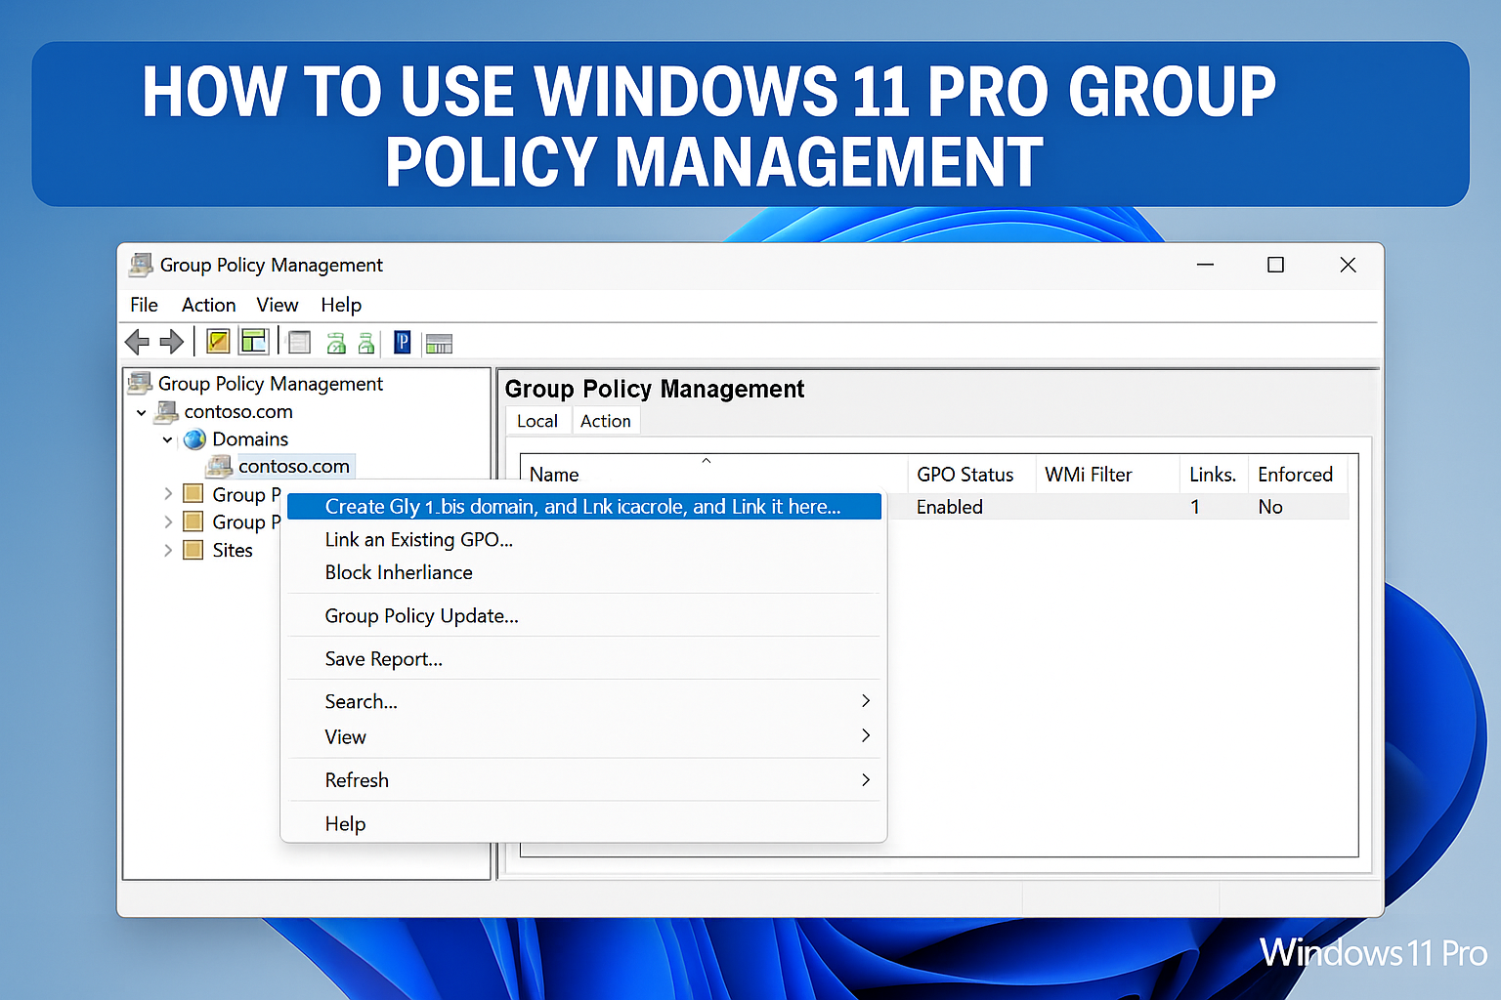Click the 1 value under Links.
This screenshot has height=1000, width=1501.
(1195, 507)
